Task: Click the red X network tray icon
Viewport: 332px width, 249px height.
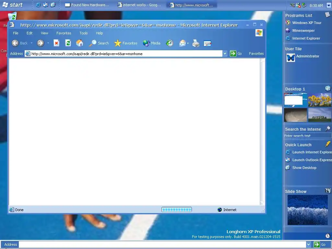Action: (298, 5)
